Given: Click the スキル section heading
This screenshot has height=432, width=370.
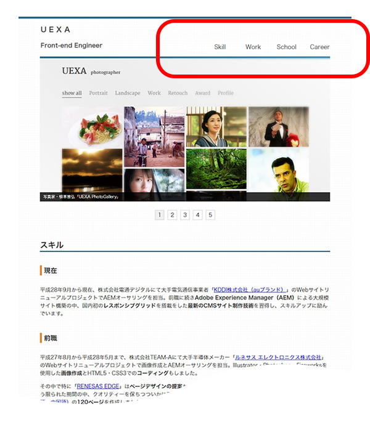Looking at the screenshot, I should pyautogui.click(x=52, y=245).
